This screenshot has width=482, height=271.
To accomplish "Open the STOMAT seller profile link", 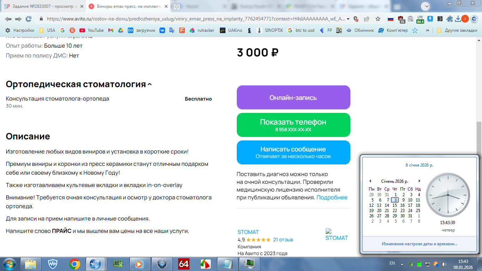I will pyautogui.click(x=248, y=232).
